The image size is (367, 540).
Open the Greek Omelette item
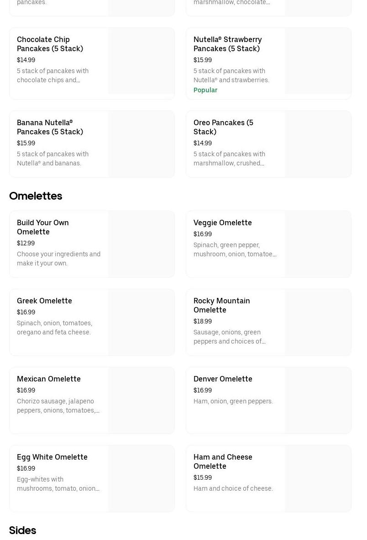pos(44,301)
